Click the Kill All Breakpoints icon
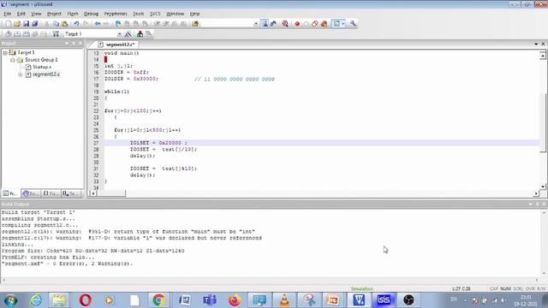Viewport: 548px width, 308px height. [x=324, y=24]
